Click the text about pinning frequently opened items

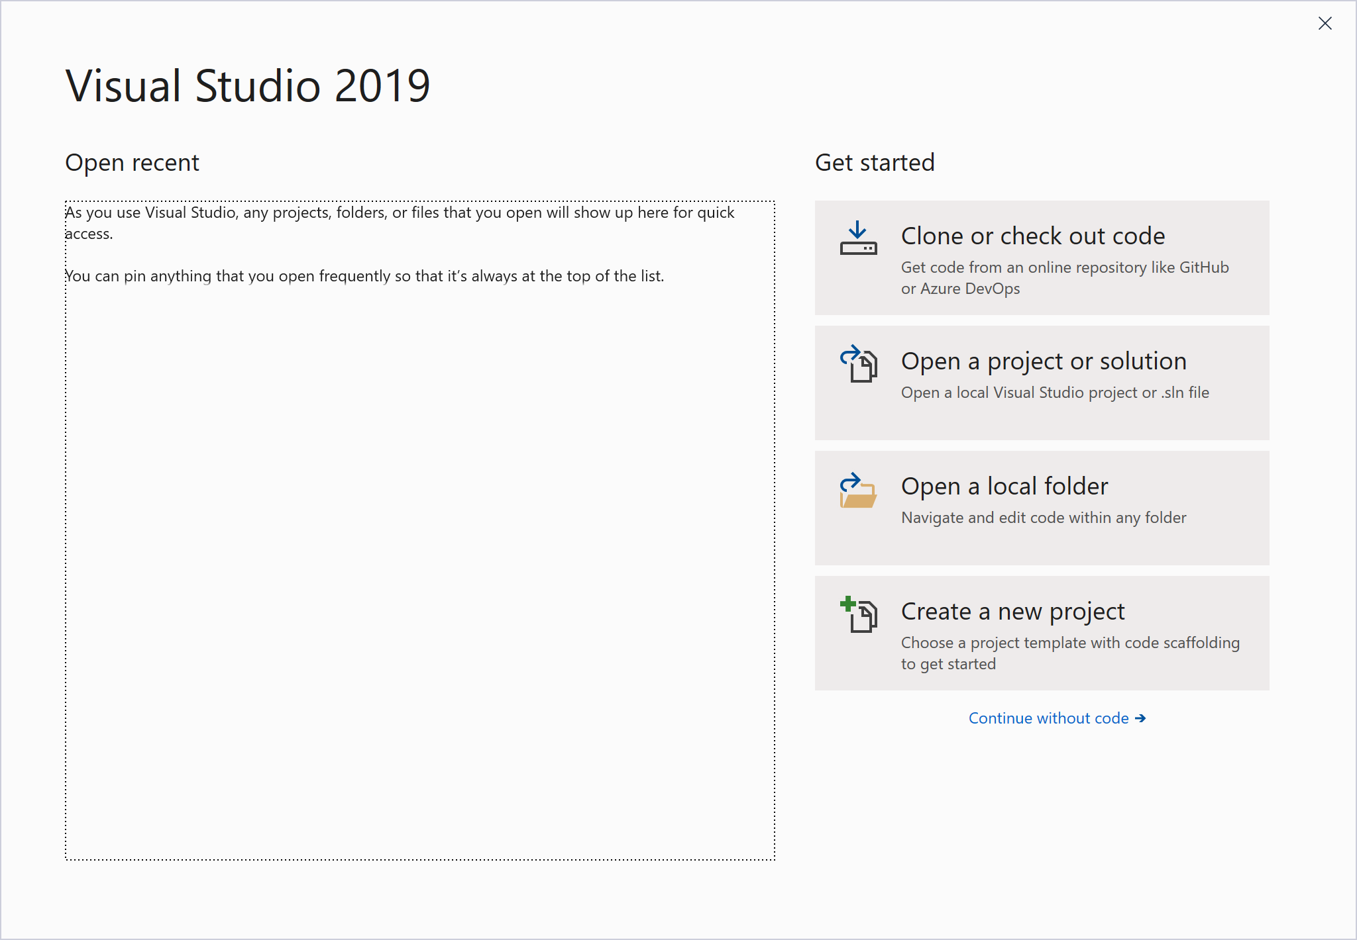pos(364,276)
